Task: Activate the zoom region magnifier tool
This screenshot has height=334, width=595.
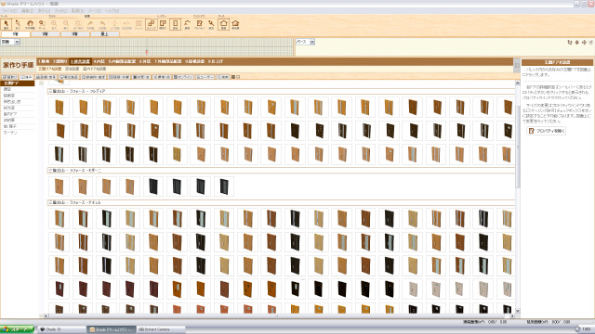Action: click(x=42, y=24)
